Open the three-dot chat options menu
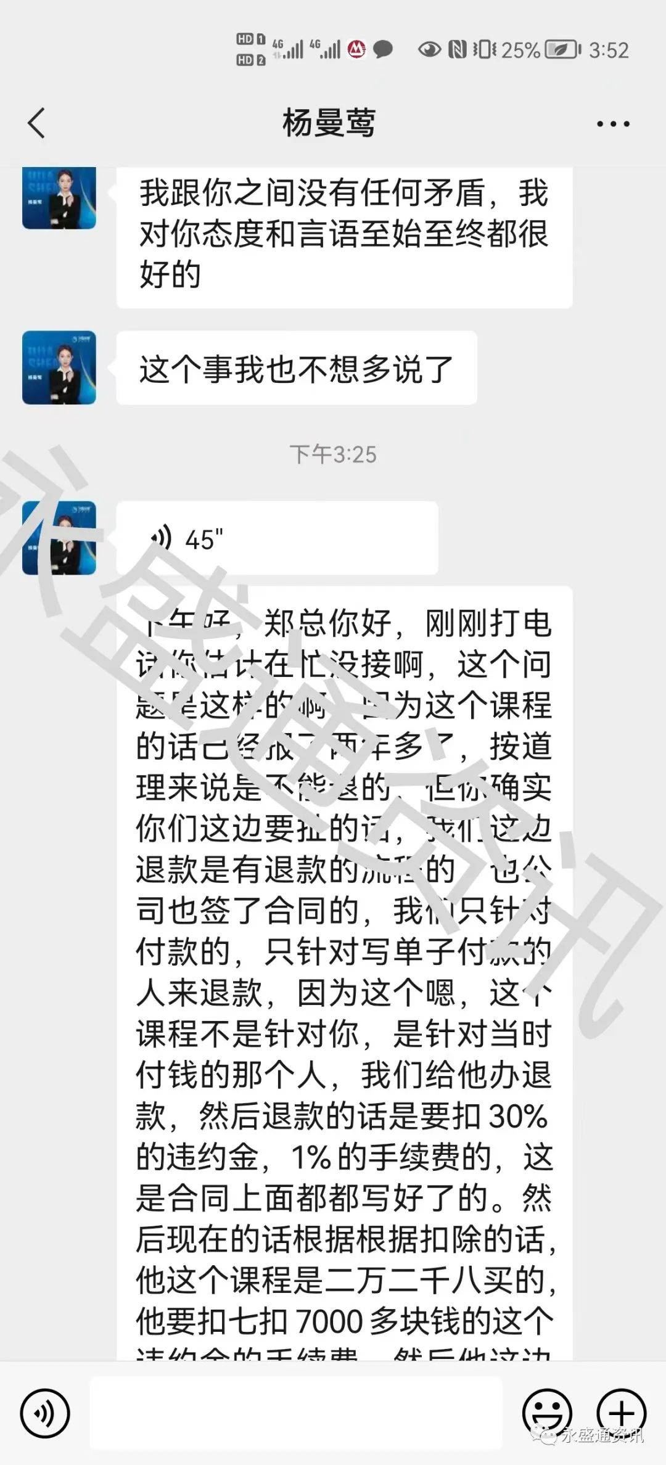This screenshot has width=666, height=1465. pyautogui.click(x=613, y=124)
